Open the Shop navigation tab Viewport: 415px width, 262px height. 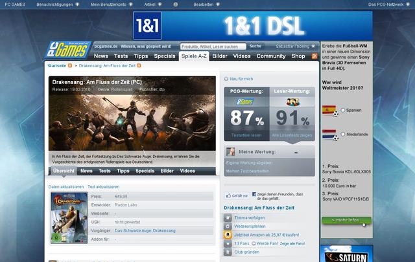pos(298,56)
